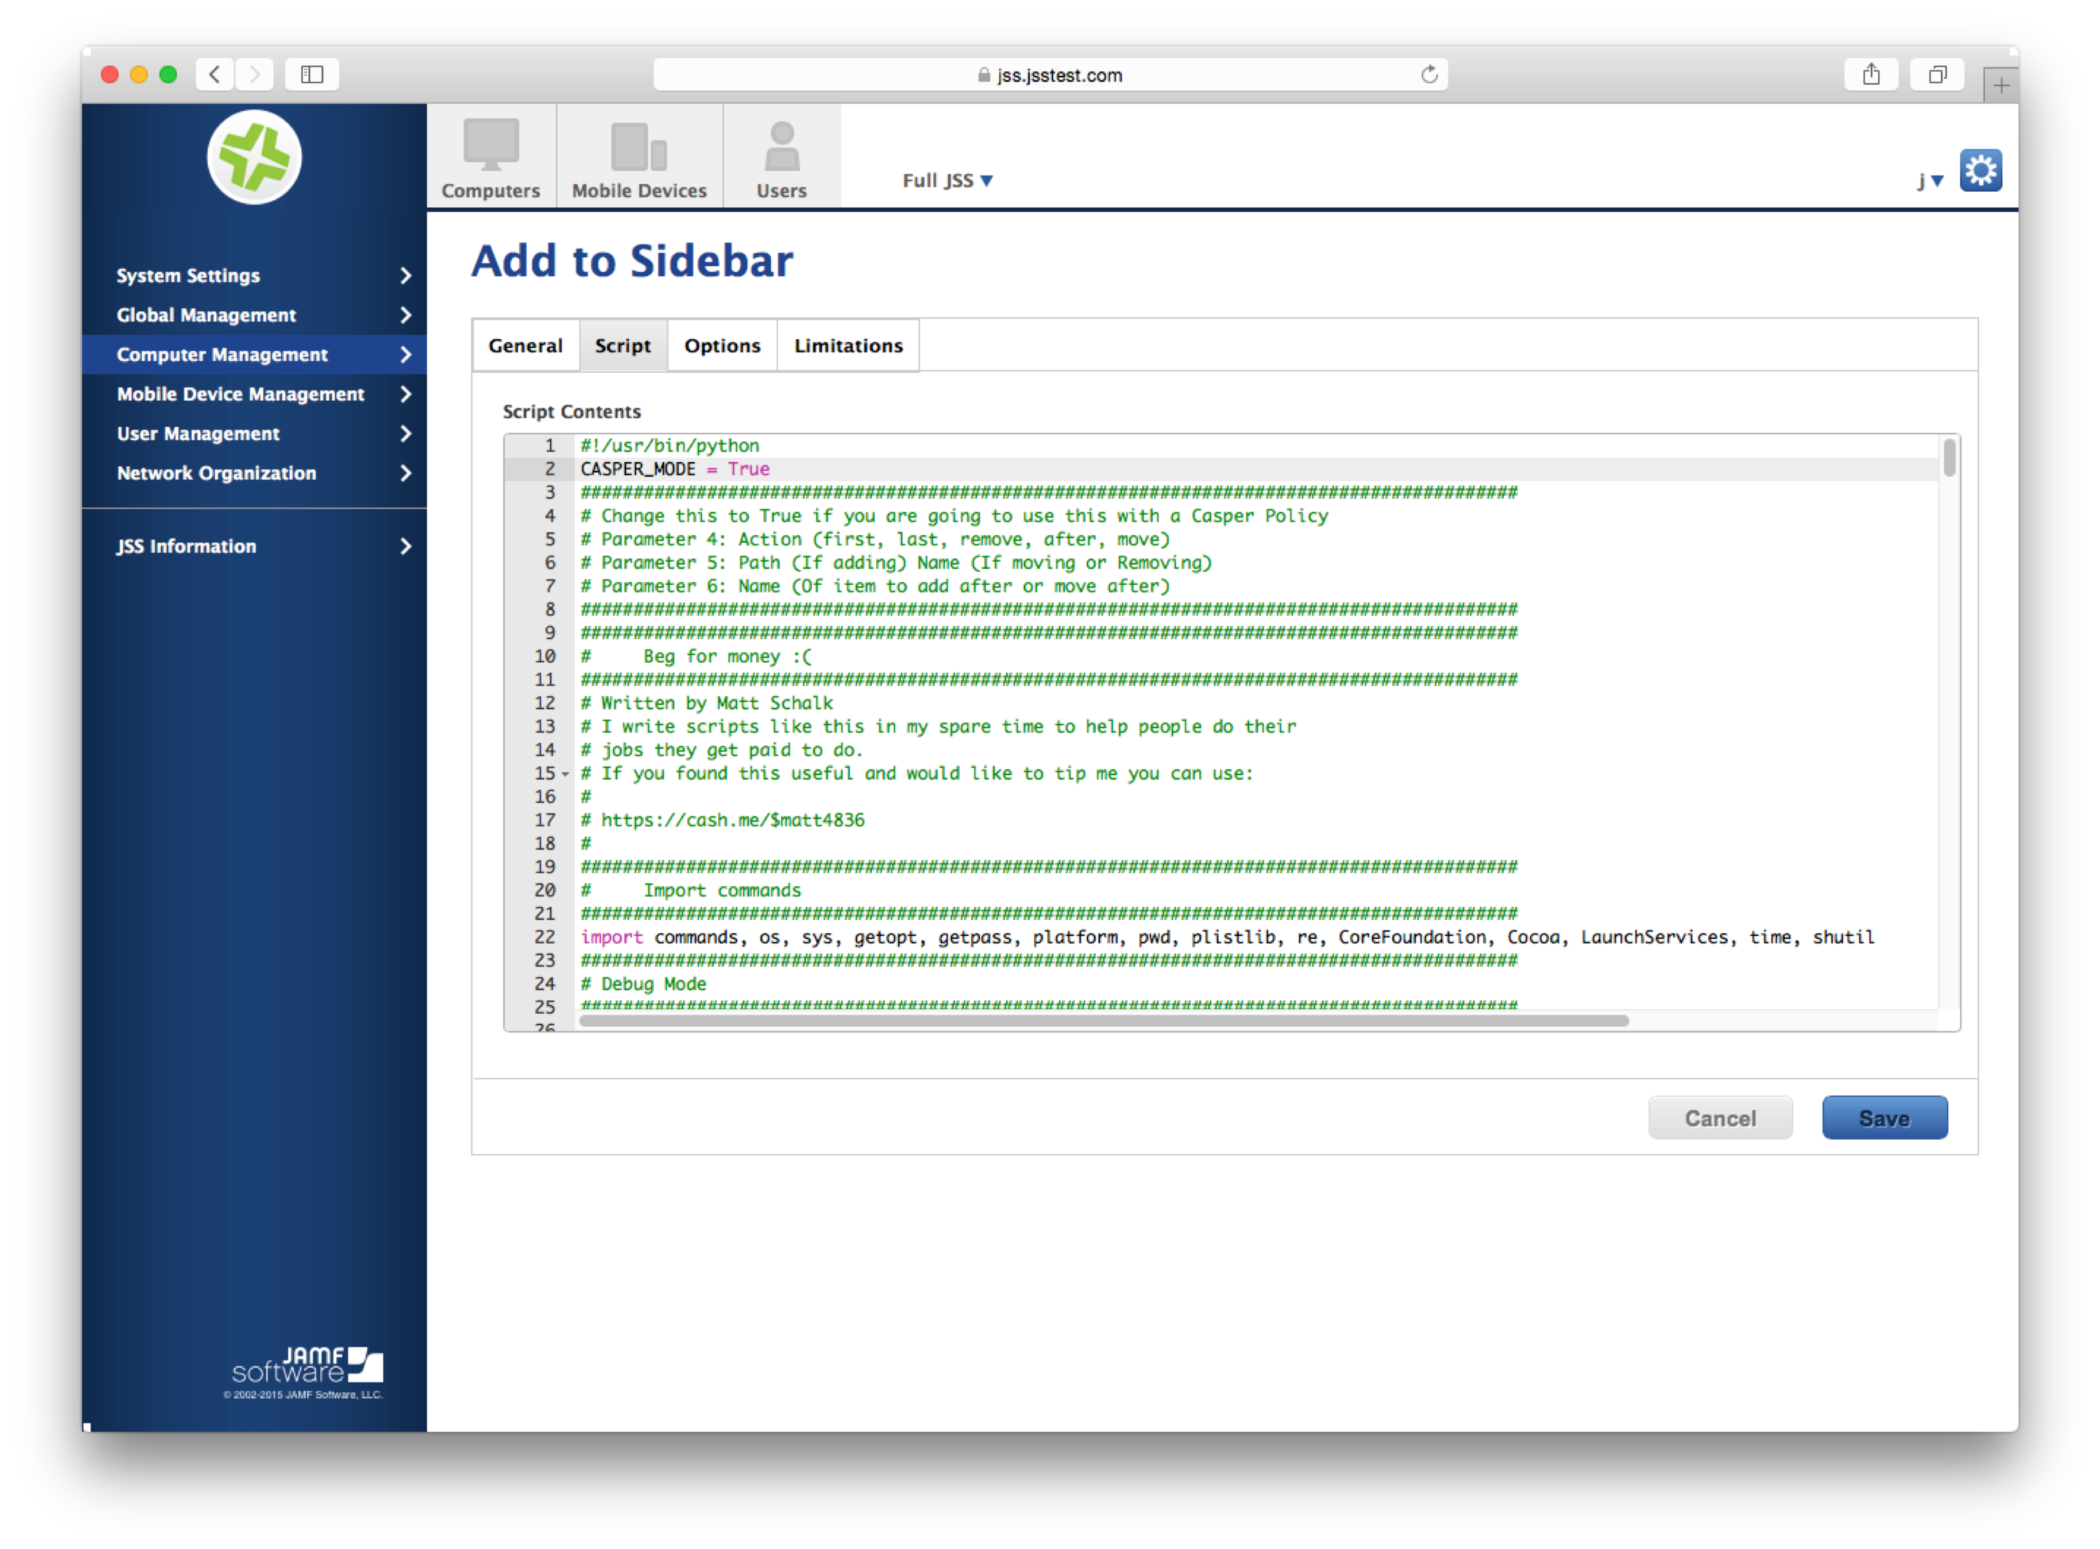Click the jss.jsstest.com address bar
This screenshot has height=1549, width=2100.
coord(1050,74)
